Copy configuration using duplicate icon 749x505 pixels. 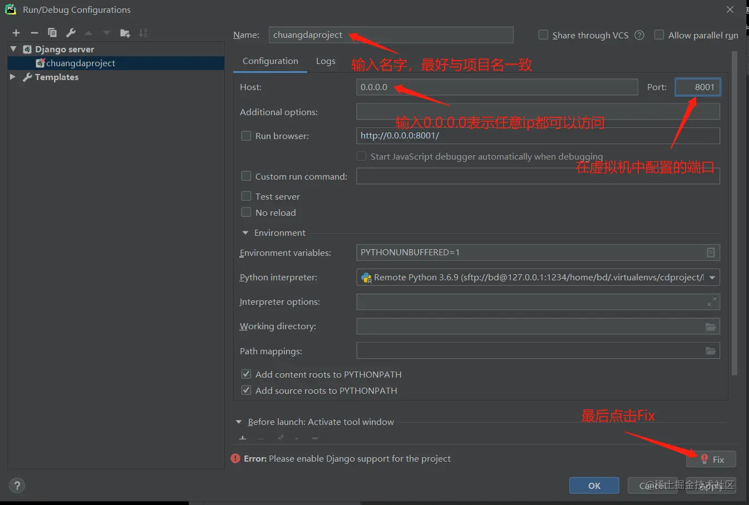[52, 33]
